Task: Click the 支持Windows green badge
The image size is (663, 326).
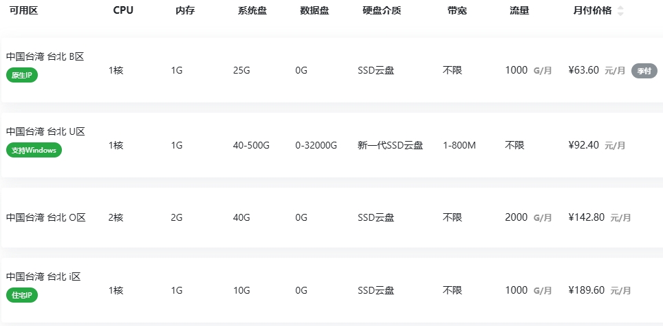Action: 34,150
